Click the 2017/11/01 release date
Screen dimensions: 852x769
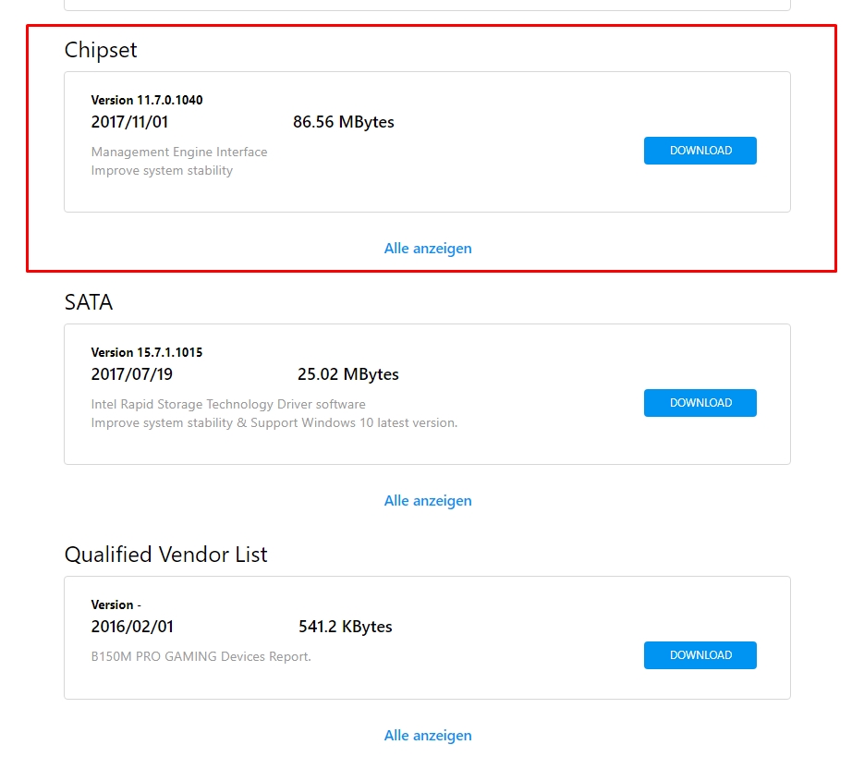(129, 122)
